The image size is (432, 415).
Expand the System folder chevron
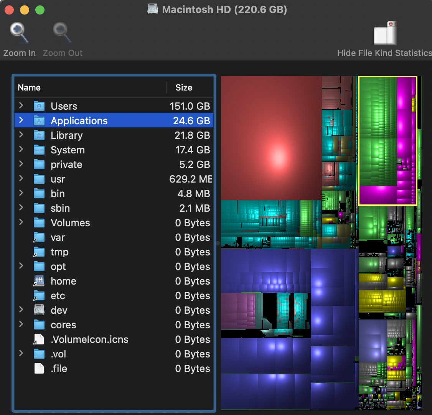point(21,149)
